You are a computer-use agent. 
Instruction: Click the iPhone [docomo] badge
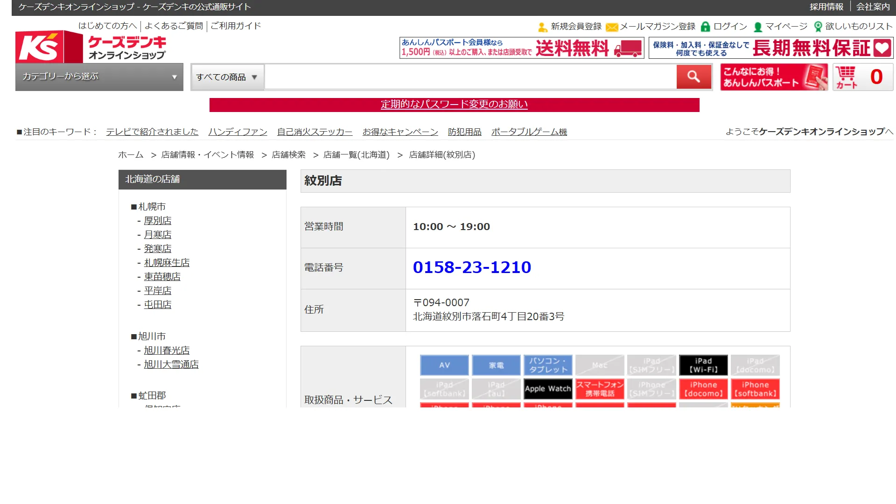[x=703, y=389]
